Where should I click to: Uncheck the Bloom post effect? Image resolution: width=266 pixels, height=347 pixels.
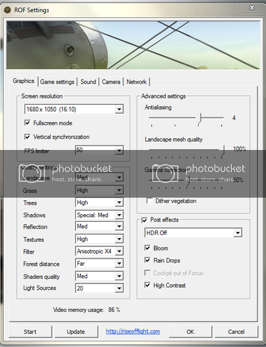[x=148, y=248]
